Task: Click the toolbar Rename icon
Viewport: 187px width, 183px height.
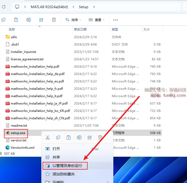Action: pyautogui.click(x=29, y=20)
